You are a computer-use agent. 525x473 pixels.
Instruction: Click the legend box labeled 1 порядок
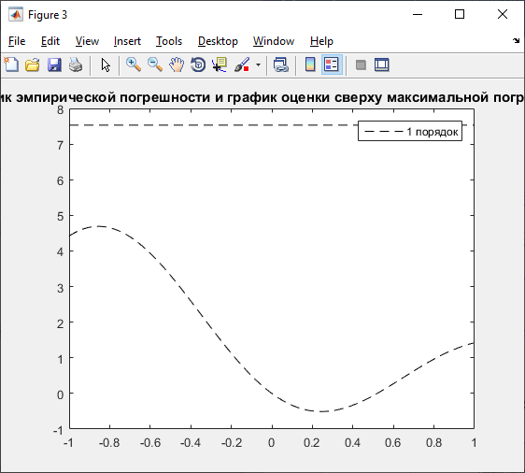click(x=410, y=131)
